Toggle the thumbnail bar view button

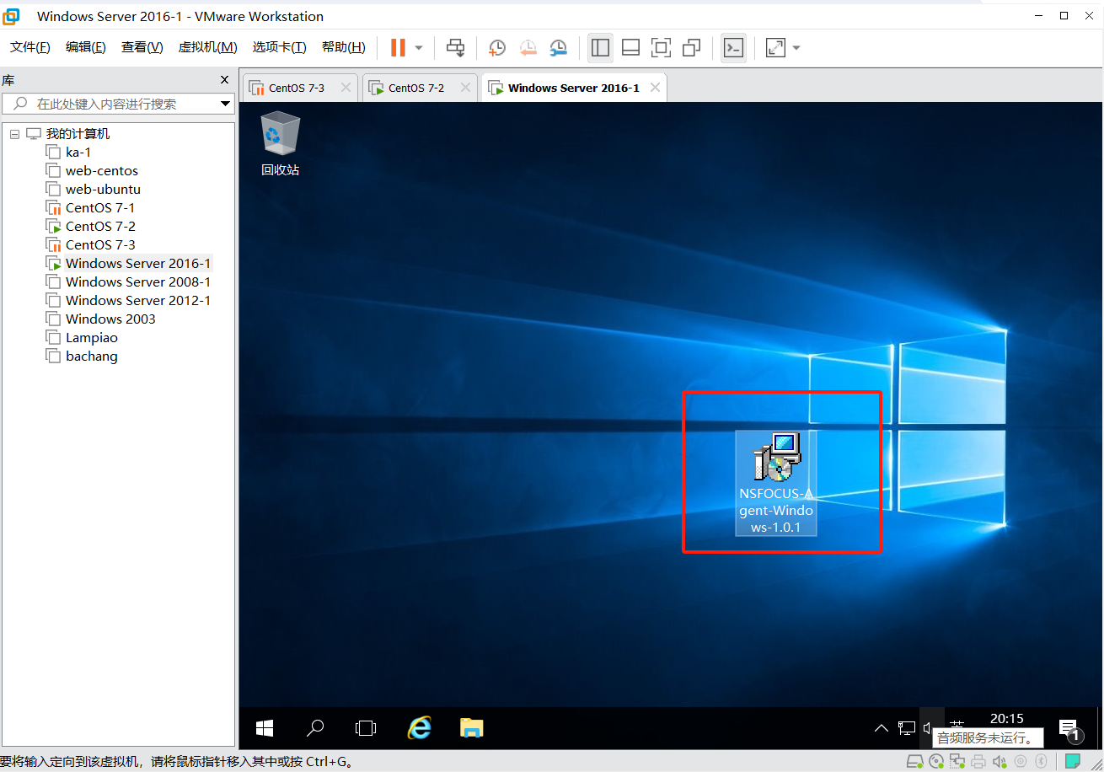point(630,48)
